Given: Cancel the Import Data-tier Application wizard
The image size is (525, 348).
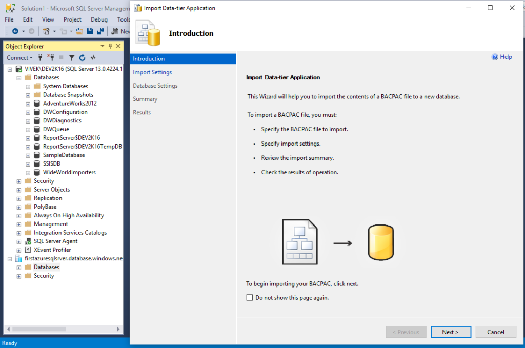Looking at the screenshot, I should (x=496, y=332).
